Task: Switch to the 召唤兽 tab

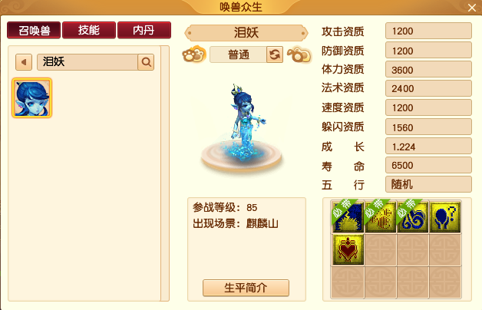Action: point(34,30)
